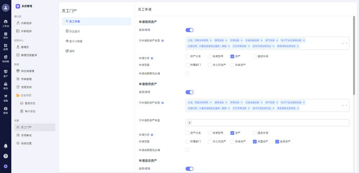This screenshot has height=173, width=359.
Task: Open 管理员 in sidebar
Action: pos(34,47)
